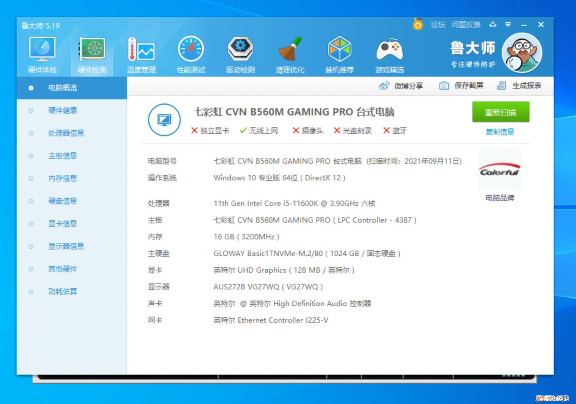
Task: Open the title bar dropdown arrow menu
Action: (508, 24)
